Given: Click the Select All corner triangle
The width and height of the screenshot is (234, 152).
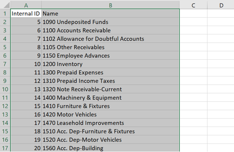Looking at the screenshot, I should click(6, 5).
